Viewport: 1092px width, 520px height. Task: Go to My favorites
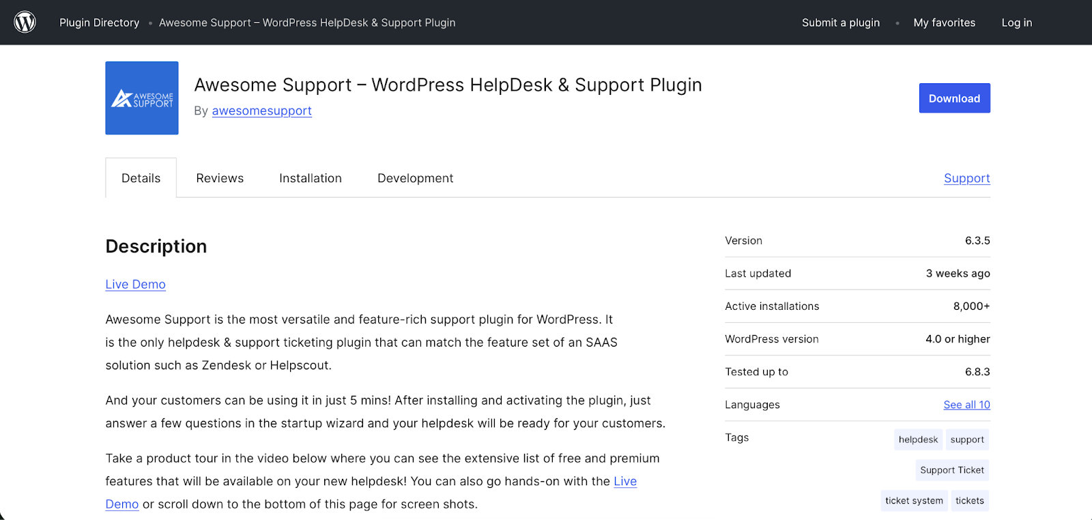(945, 23)
